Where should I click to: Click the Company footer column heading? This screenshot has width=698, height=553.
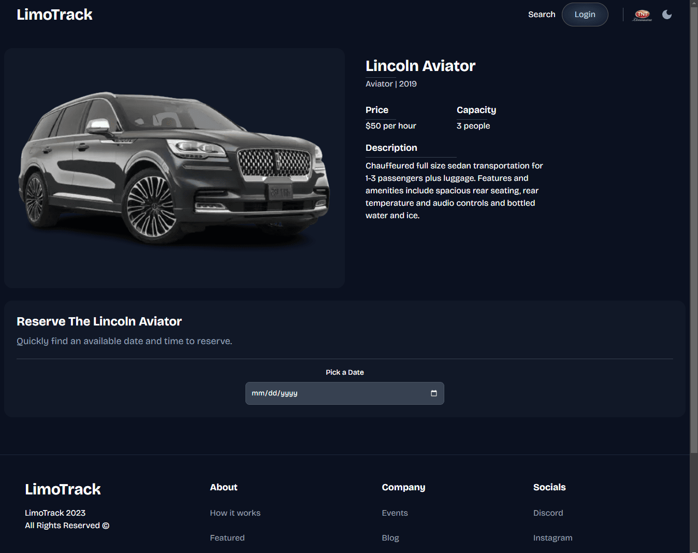point(403,487)
